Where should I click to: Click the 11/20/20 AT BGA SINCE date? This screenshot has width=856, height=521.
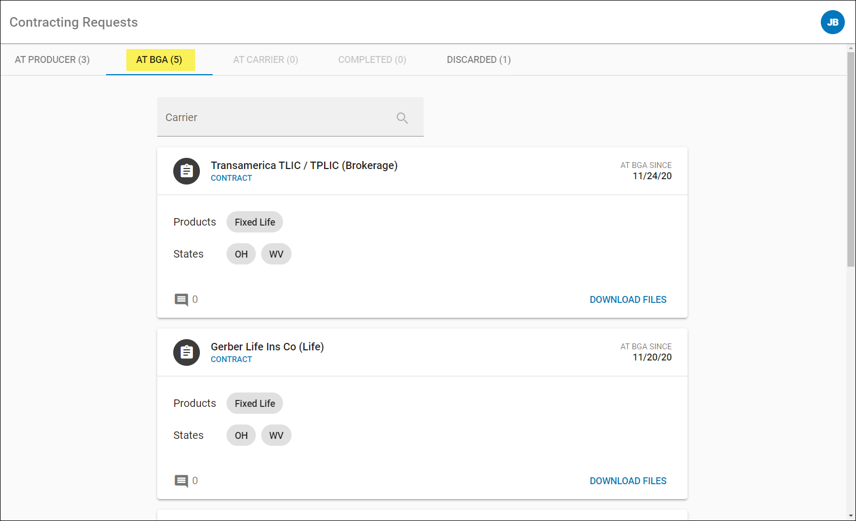click(x=652, y=357)
